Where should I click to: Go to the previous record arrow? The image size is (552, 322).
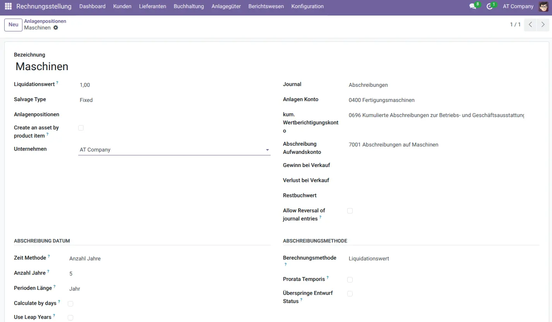tap(530, 25)
